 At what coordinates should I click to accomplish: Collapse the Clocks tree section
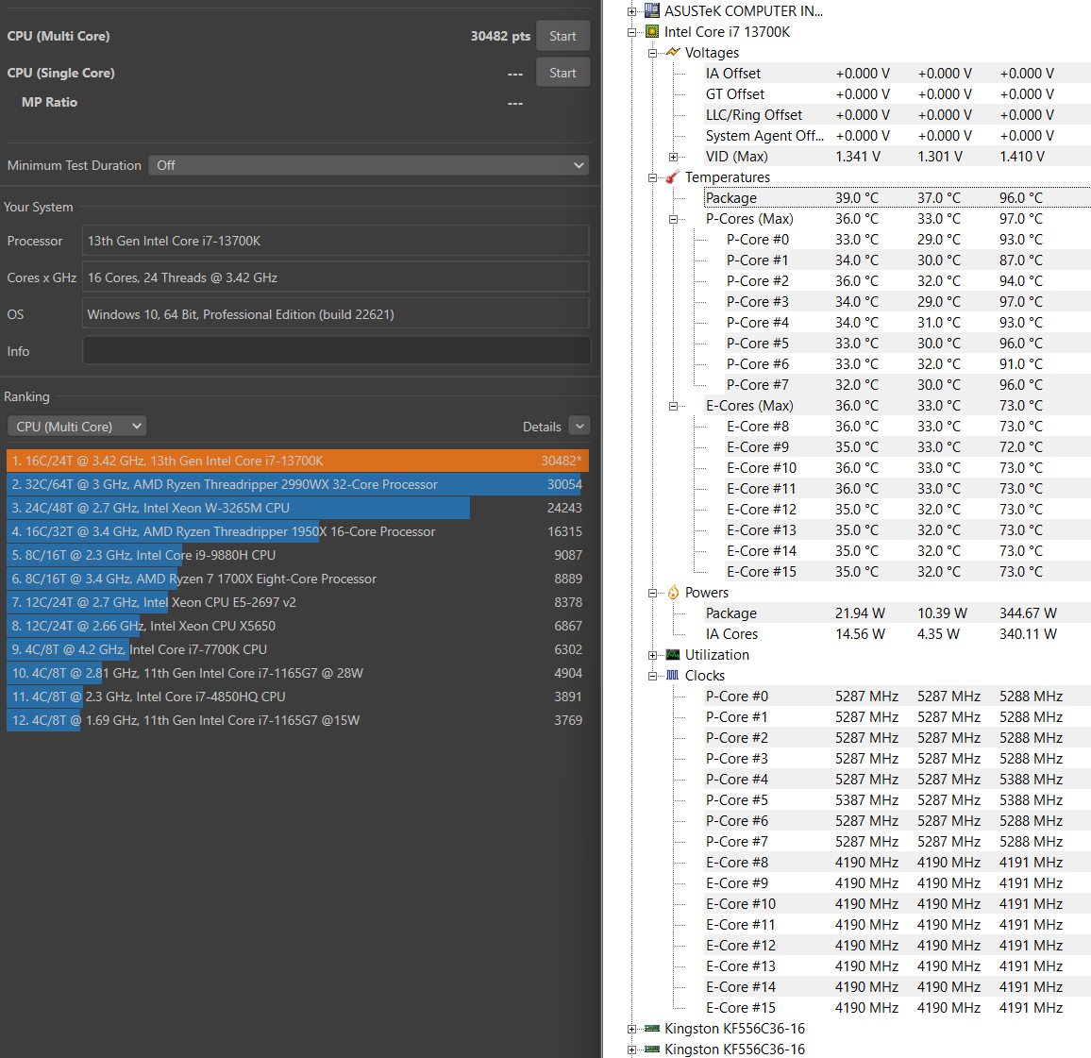pyautogui.click(x=653, y=676)
